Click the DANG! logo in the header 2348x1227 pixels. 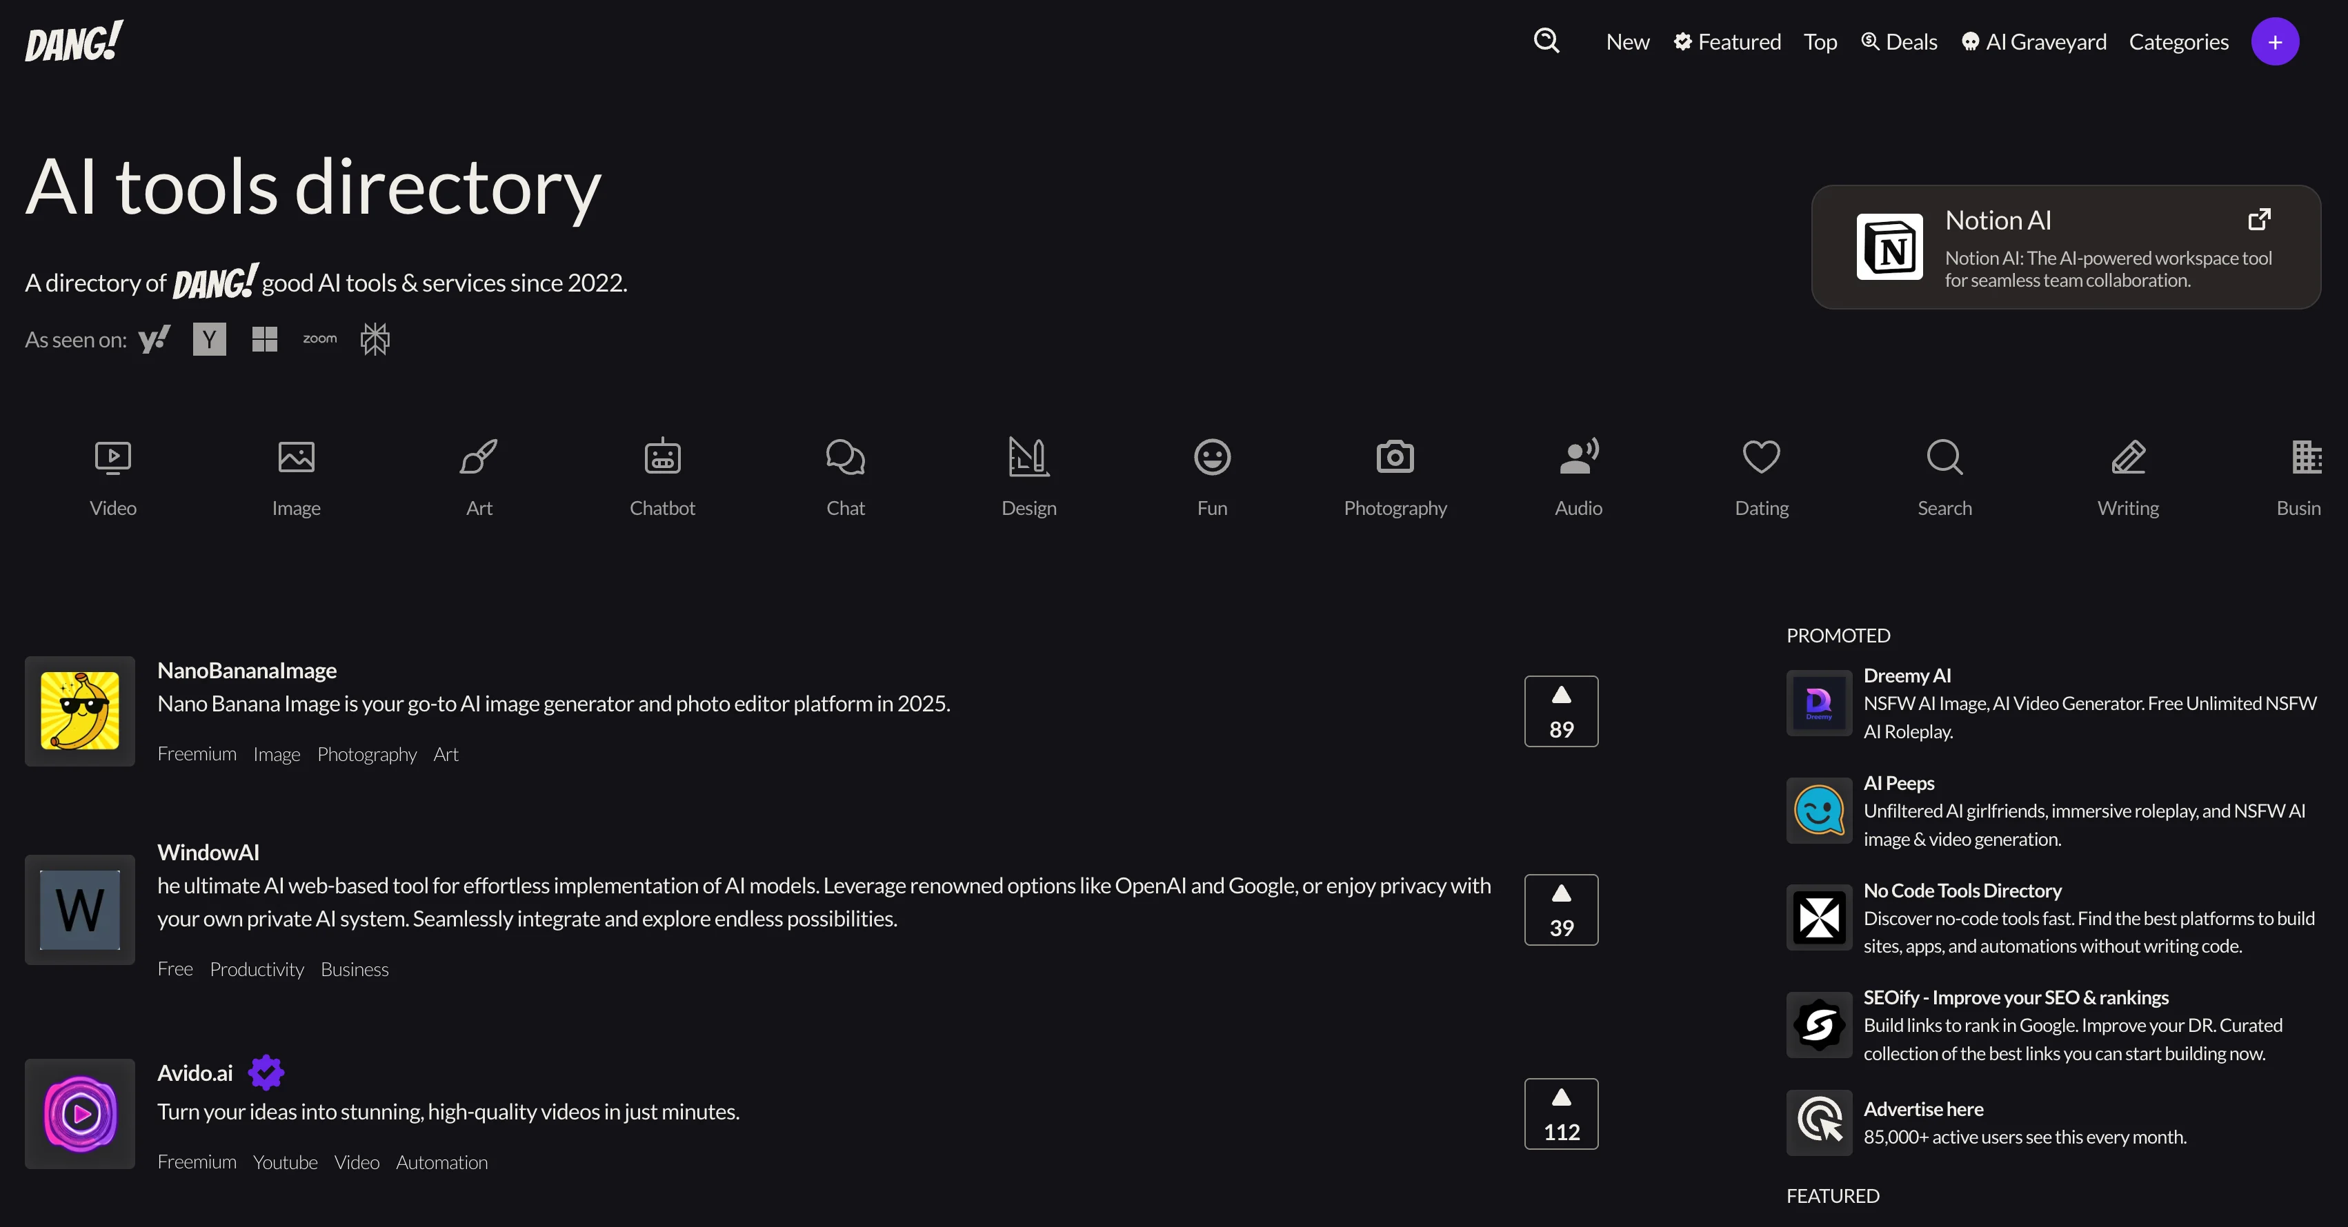74,41
